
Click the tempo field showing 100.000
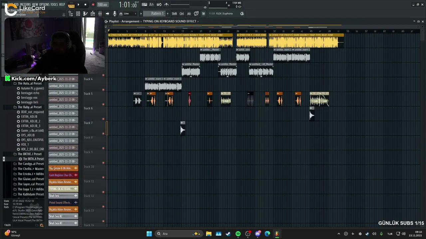pyautogui.click(x=102, y=5)
